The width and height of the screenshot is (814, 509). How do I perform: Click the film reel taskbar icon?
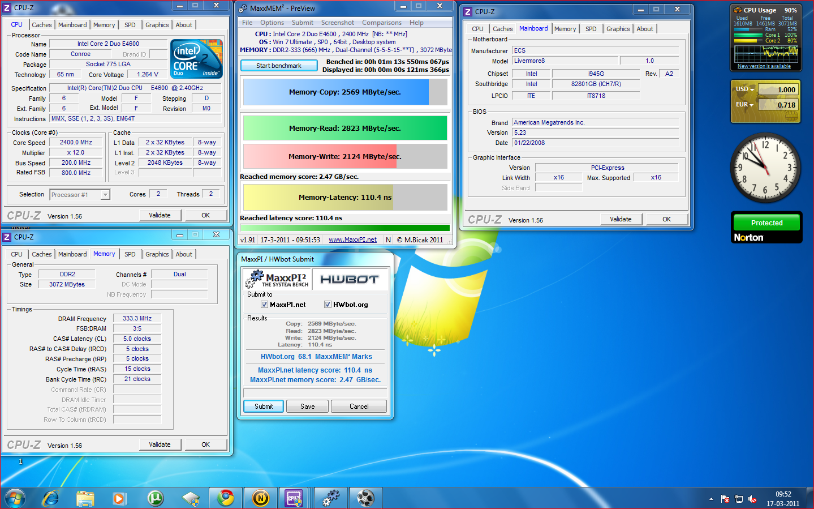pos(366,498)
